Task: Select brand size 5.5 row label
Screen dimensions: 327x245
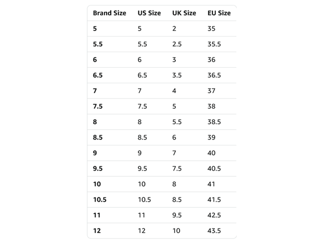Action: (98, 44)
